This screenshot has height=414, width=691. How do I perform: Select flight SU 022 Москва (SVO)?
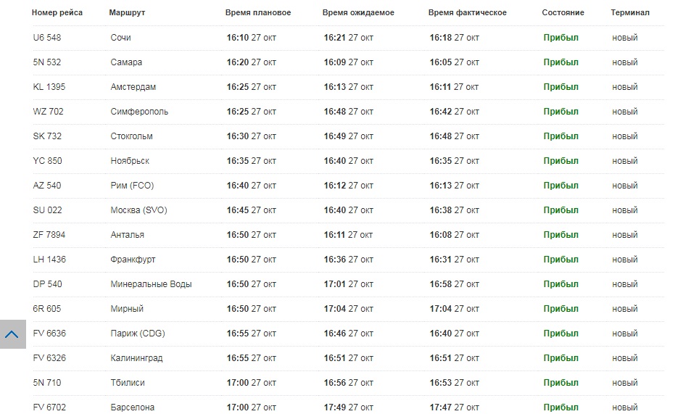(348, 210)
